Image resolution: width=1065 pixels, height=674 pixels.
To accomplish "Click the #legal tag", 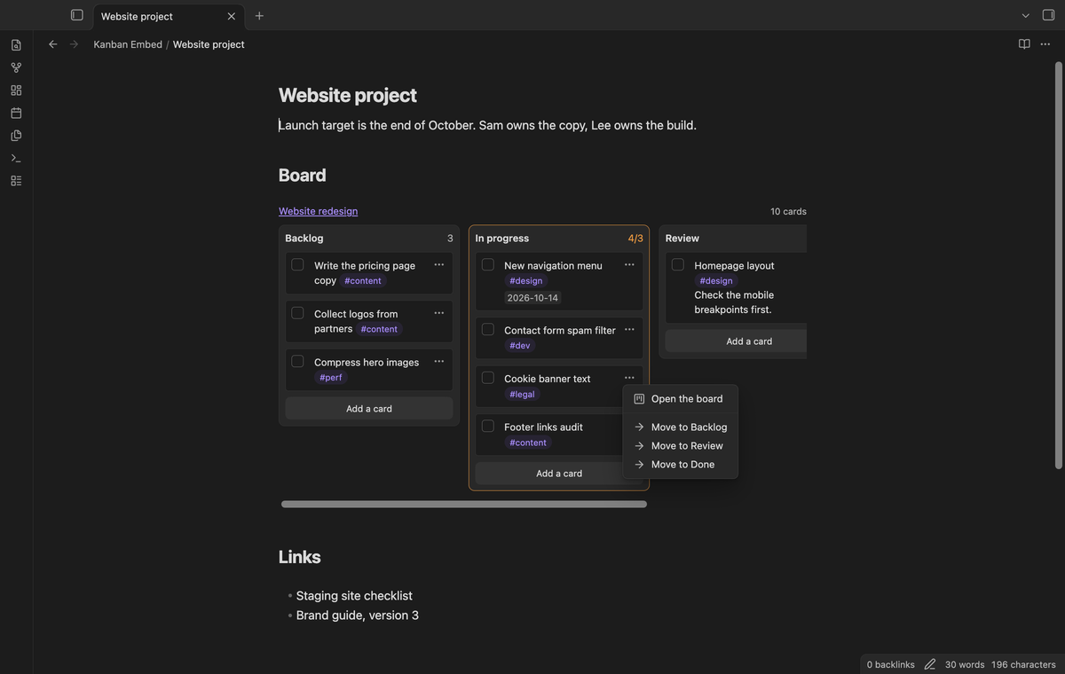I will click(x=523, y=395).
